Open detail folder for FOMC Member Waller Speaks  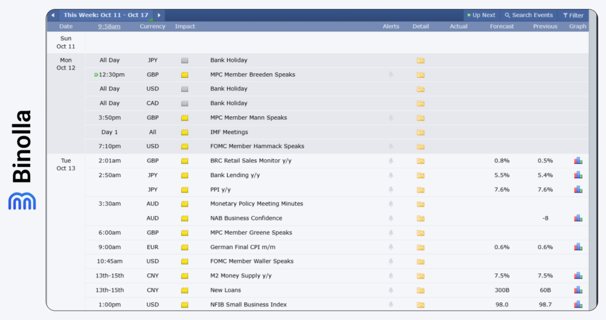click(x=421, y=262)
